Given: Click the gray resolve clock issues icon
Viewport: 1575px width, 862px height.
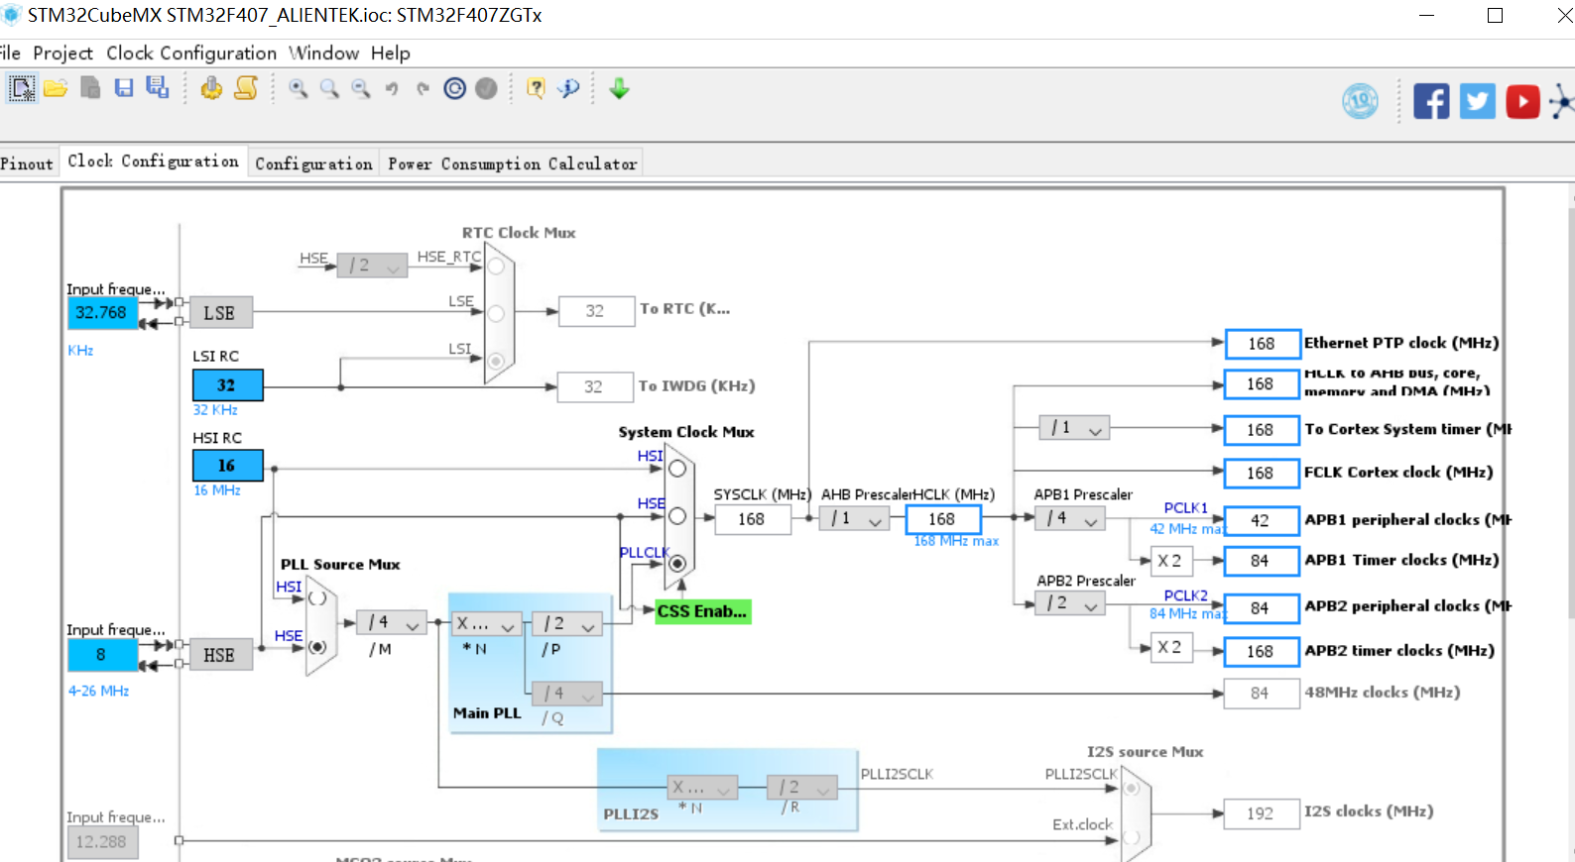Looking at the screenshot, I should tap(486, 88).
